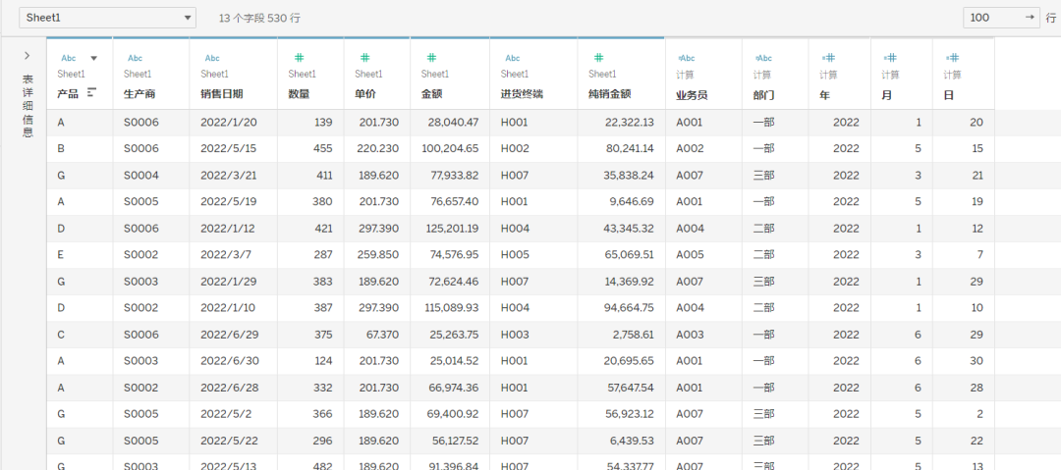Click the arrow to apply row count
The width and height of the screenshot is (1061, 470).
pyautogui.click(x=1030, y=18)
